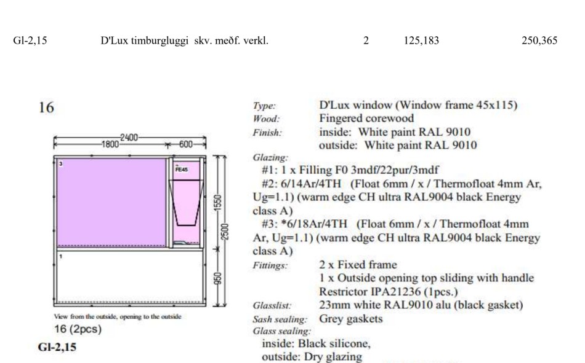Click the '600' width dimension label
The width and height of the screenshot is (585, 363).
tap(186, 144)
